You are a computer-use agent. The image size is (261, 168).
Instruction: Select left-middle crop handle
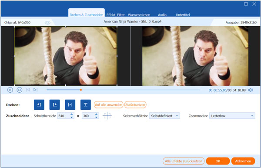[14, 56]
